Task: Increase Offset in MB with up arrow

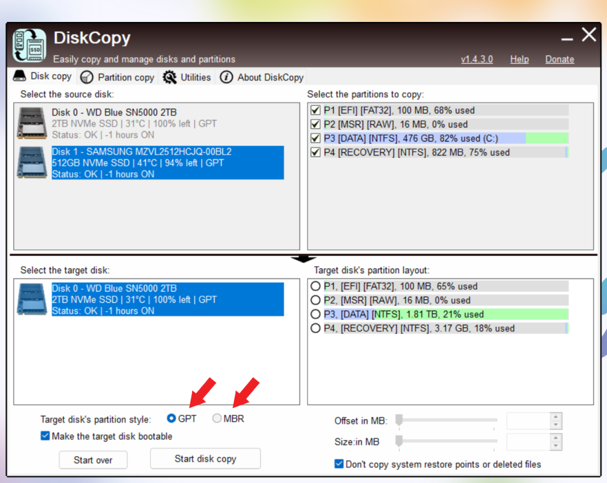Action: click(555, 417)
